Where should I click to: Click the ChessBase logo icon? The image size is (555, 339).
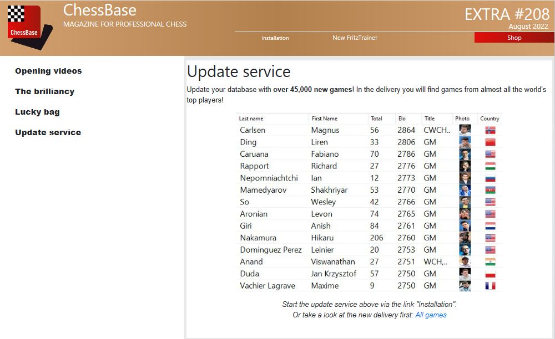30,27
